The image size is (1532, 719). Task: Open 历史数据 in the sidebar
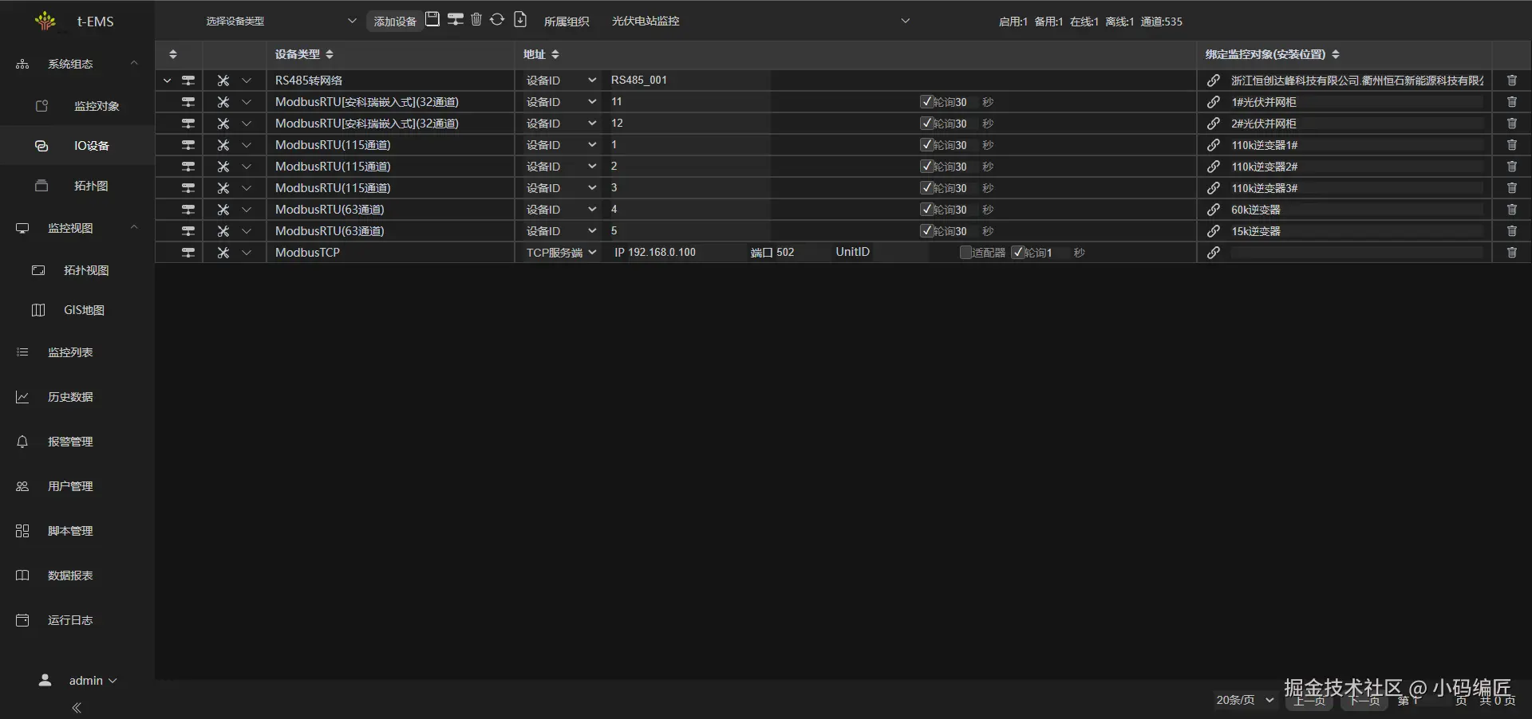(77, 397)
